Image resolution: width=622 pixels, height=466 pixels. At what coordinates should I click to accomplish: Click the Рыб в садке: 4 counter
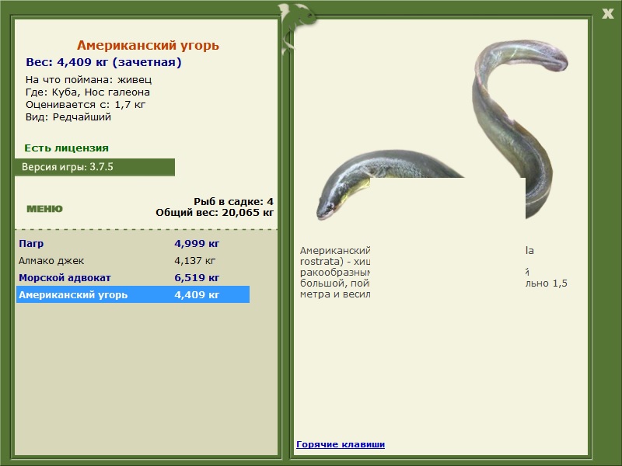click(x=234, y=202)
